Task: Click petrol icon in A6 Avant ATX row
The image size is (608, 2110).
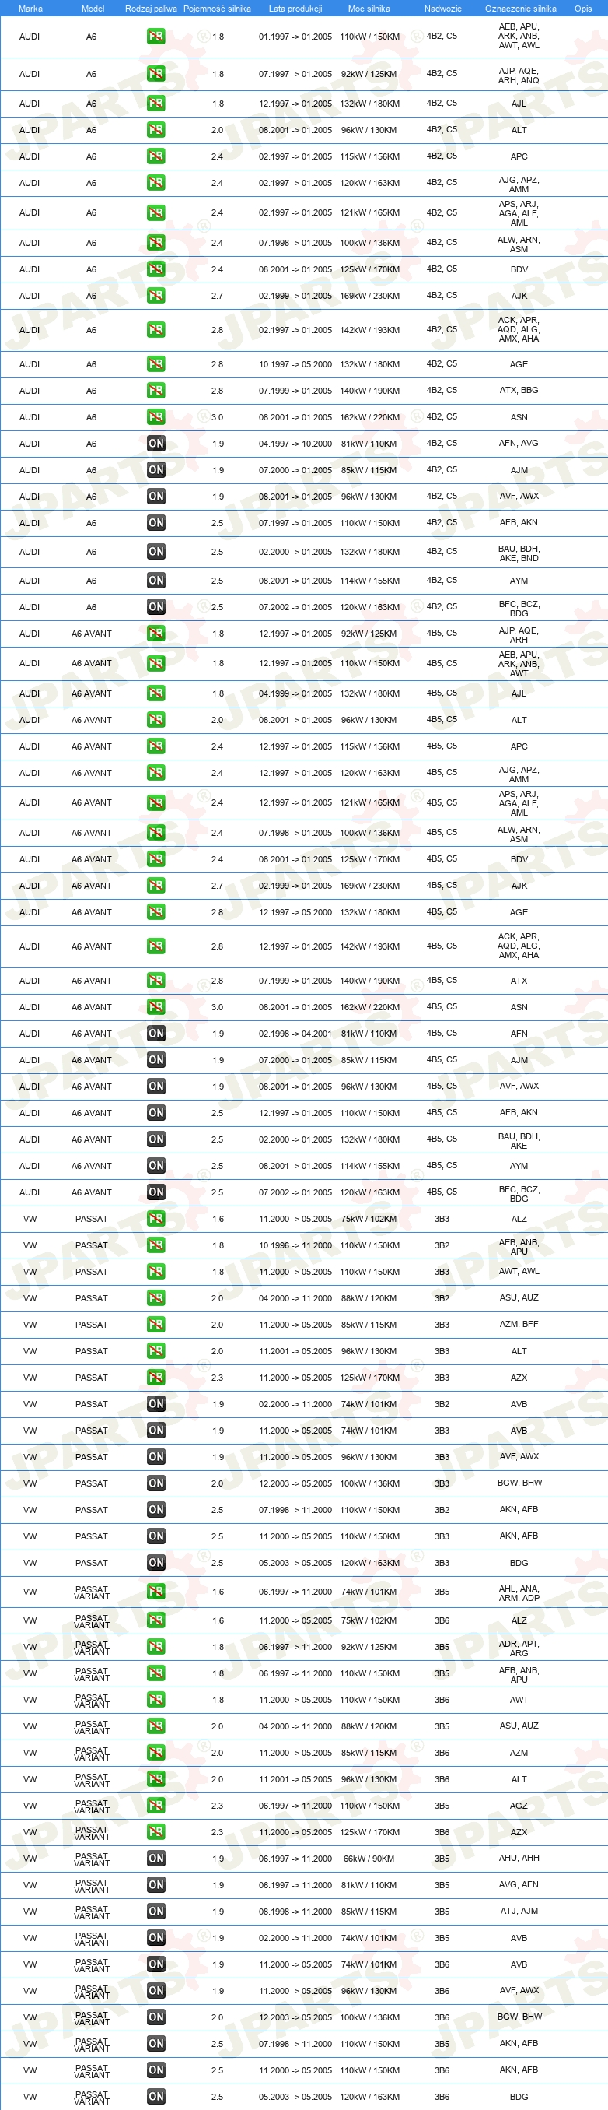Action: pos(155,981)
